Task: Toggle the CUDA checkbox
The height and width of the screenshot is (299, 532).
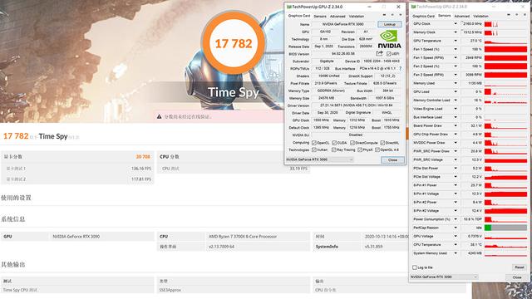Action: click(x=334, y=143)
